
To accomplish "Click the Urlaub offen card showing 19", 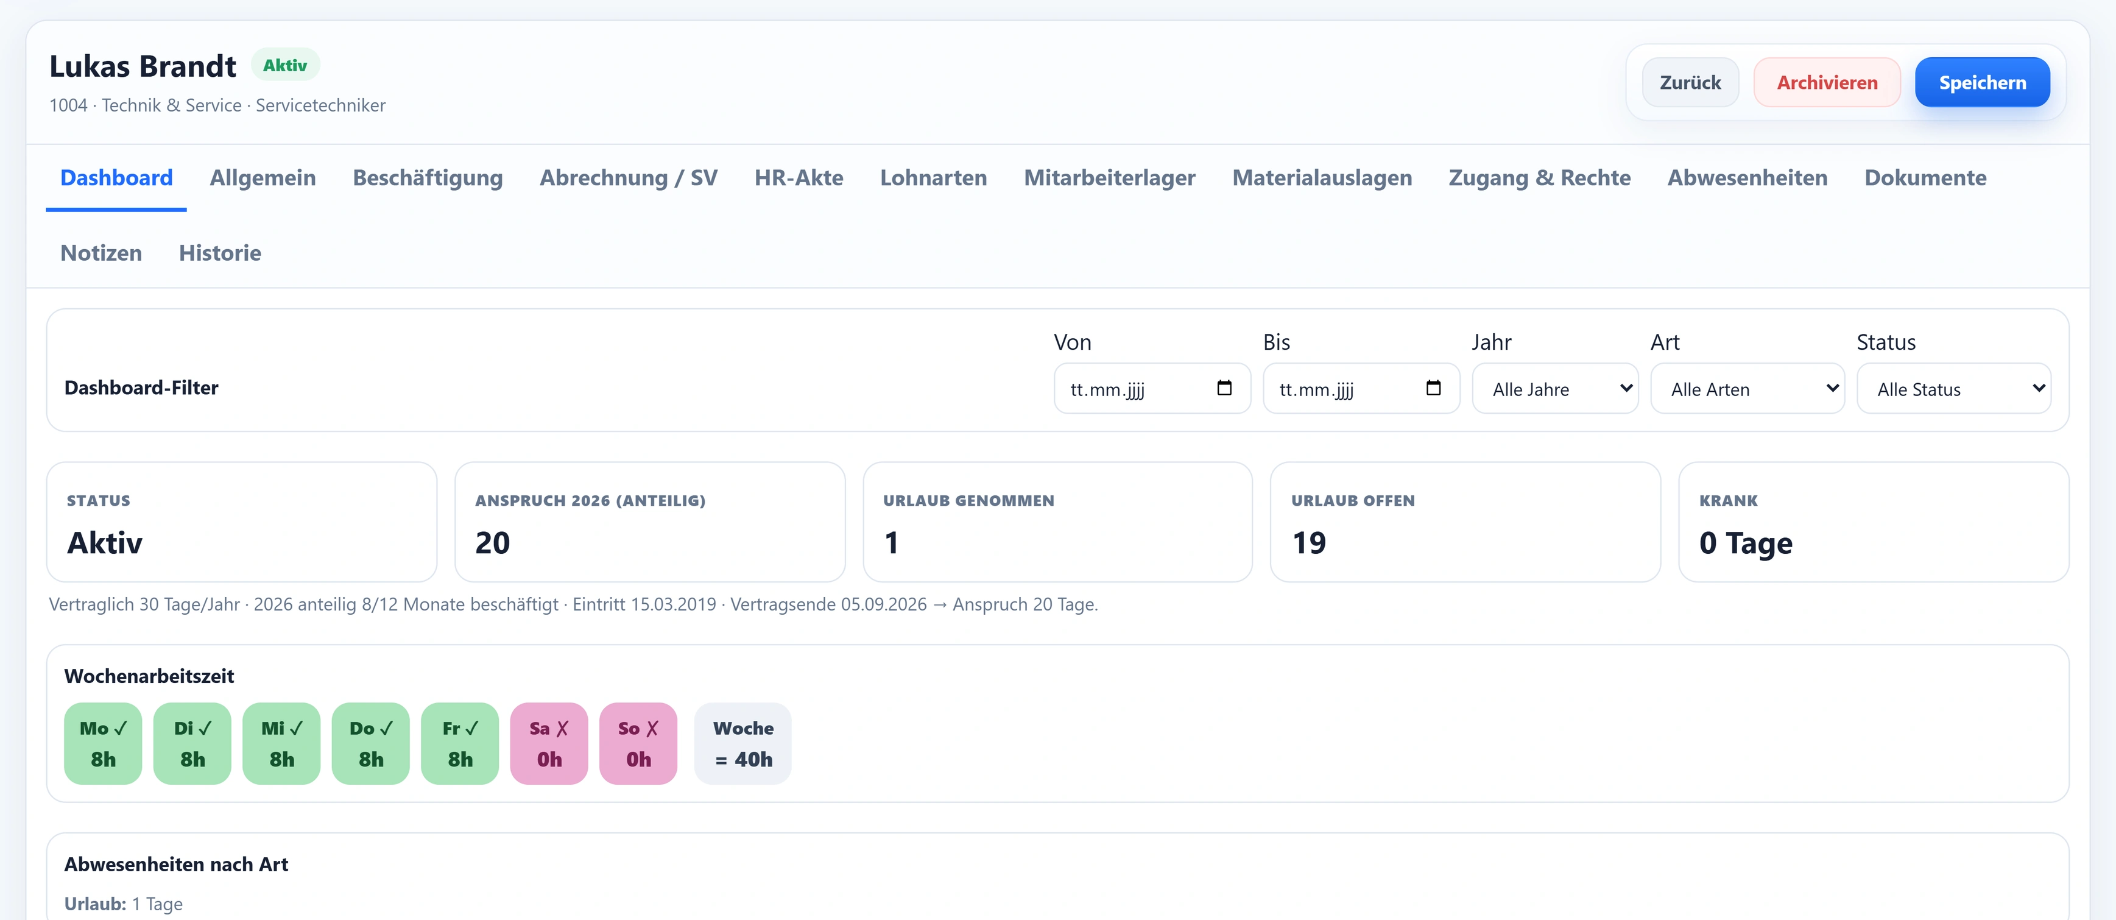I will 1465,522.
